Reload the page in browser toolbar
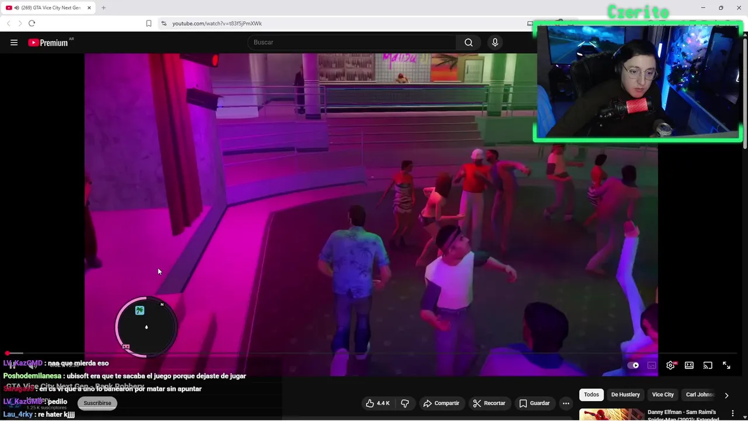This screenshot has height=421, width=748. 32,23
